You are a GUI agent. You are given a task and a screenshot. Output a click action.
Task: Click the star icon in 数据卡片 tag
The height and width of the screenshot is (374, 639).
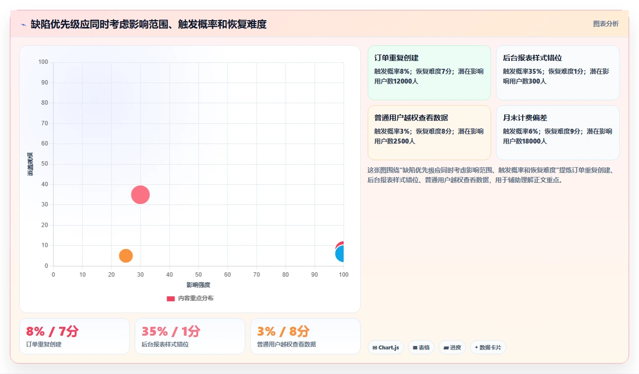[x=476, y=347]
